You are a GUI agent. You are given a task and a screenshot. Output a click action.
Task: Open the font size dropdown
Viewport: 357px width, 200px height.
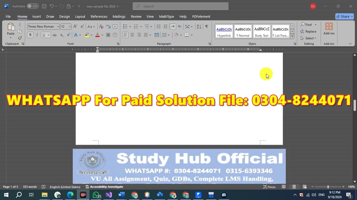[x=70, y=26]
